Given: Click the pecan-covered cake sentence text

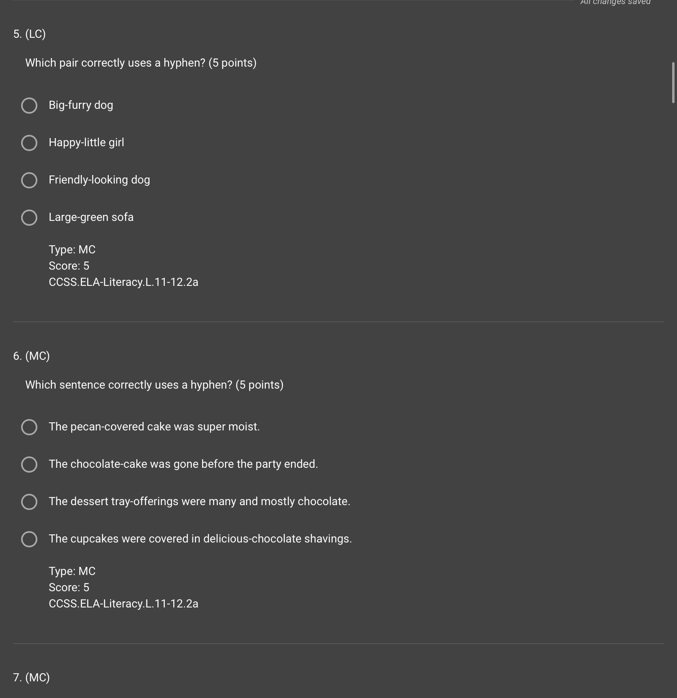Looking at the screenshot, I should click(154, 427).
